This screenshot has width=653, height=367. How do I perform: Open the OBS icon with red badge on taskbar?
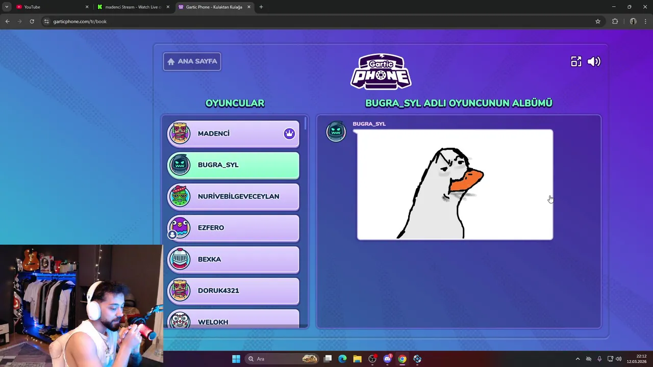click(x=372, y=359)
